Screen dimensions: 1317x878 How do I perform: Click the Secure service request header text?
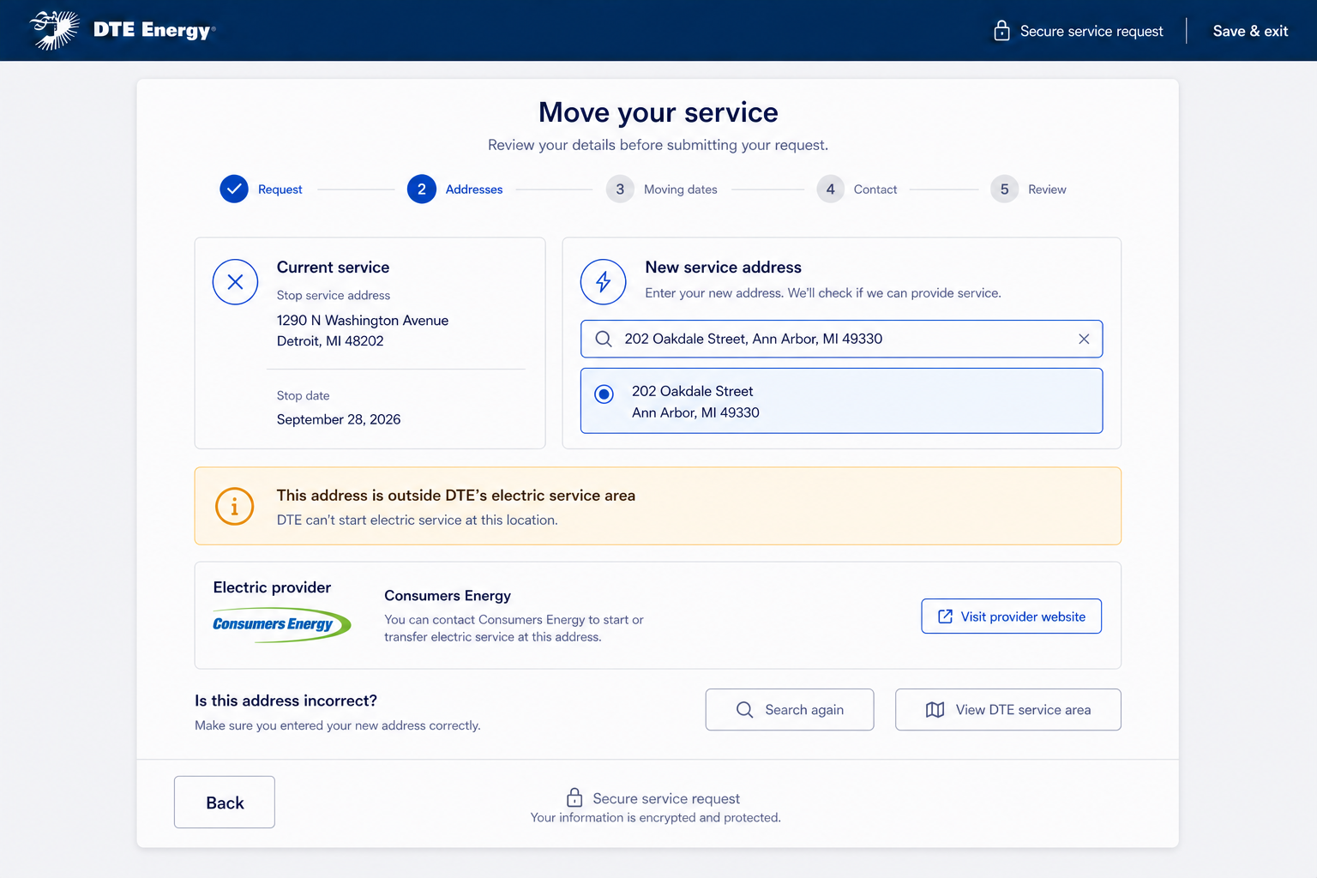1091,31
